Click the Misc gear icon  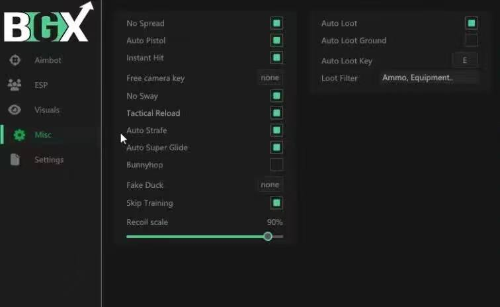click(x=19, y=135)
